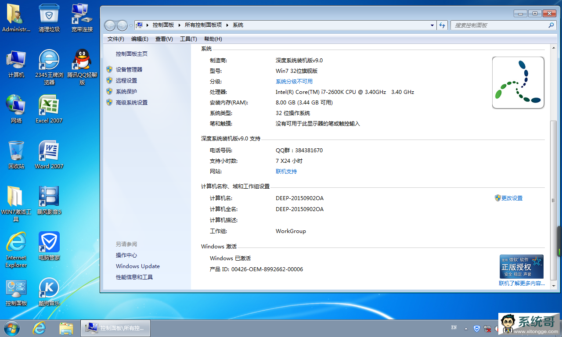
Task: Click the 电脑管家 shield tray icon
Action: tap(477, 328)
